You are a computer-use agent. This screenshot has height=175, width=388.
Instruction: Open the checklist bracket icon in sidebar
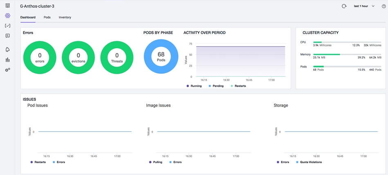click(8, 26)
